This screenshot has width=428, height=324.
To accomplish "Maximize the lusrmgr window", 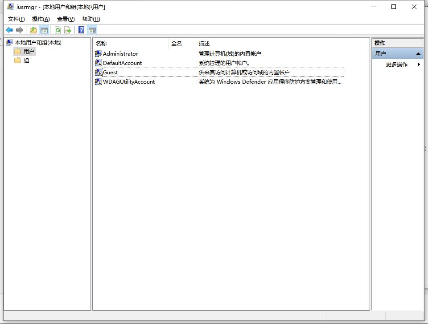I will coord(394,7).
